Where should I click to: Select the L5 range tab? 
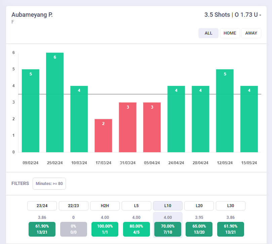coord(137,205)
